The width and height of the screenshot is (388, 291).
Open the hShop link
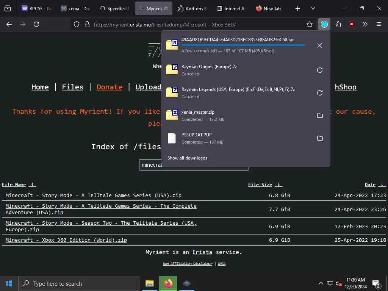pyautogui.click(x=346, y=87)
